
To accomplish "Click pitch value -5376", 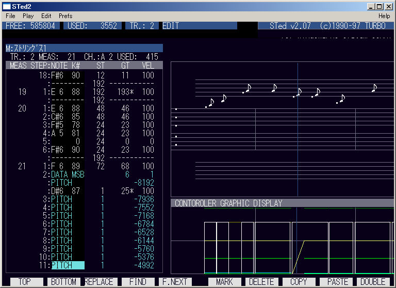I will (x=144, y=257).
